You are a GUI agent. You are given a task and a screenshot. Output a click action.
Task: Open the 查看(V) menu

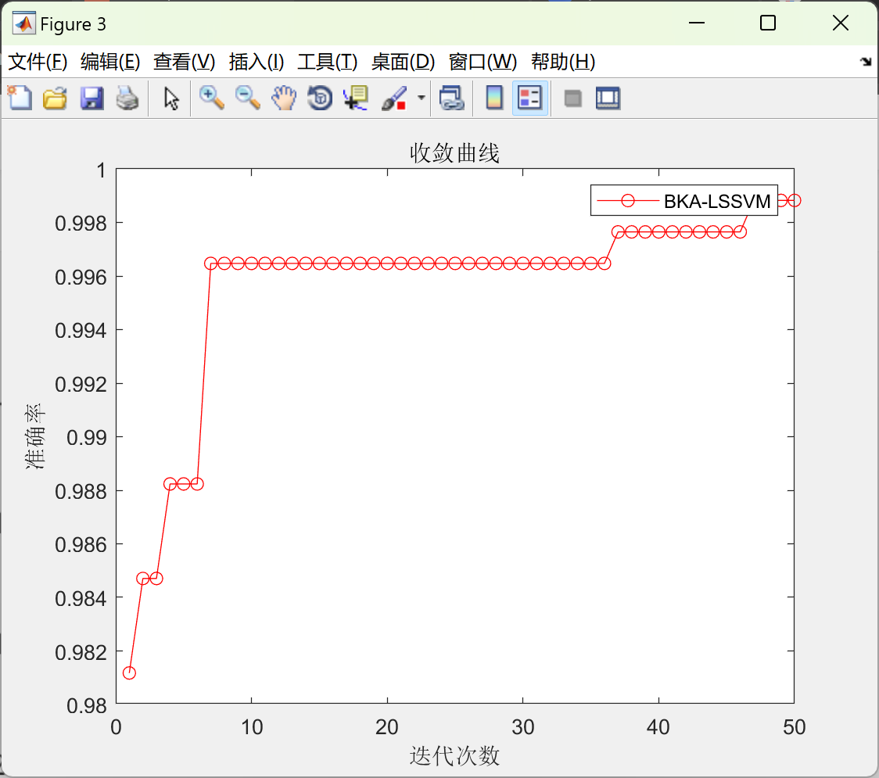coord(185,62)
